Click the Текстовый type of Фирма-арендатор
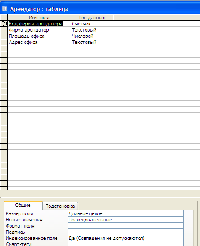This screenshot has width=200, height=246. pos(92,30)
